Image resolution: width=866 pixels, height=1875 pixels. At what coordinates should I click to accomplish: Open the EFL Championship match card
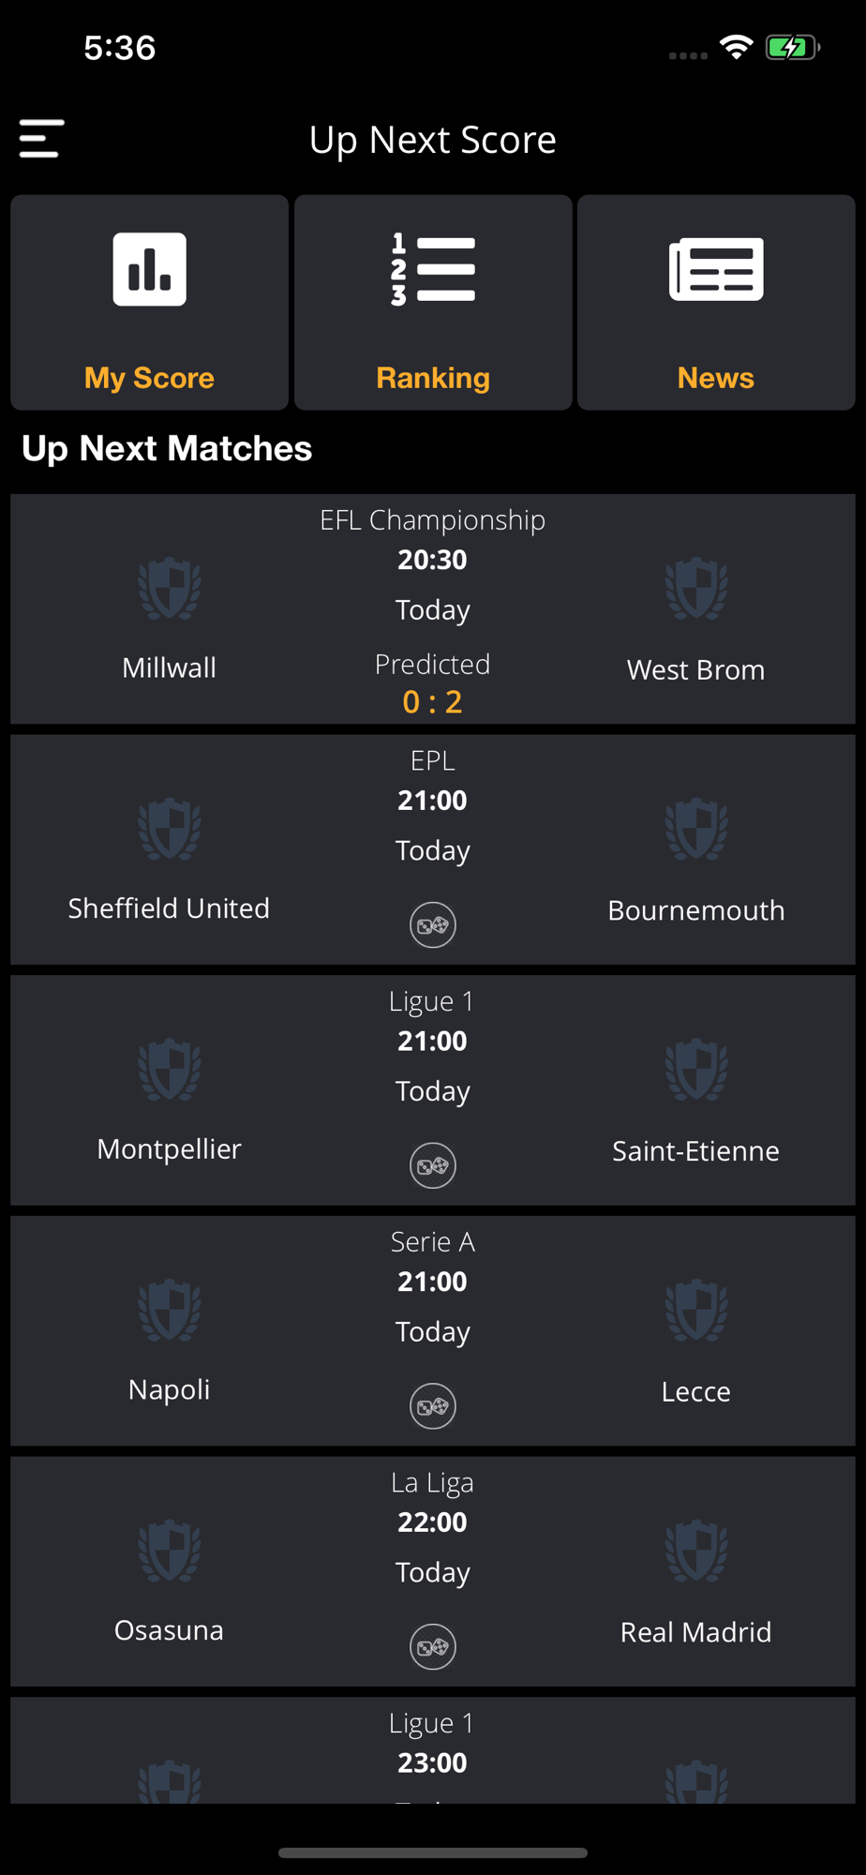point(433,609)
